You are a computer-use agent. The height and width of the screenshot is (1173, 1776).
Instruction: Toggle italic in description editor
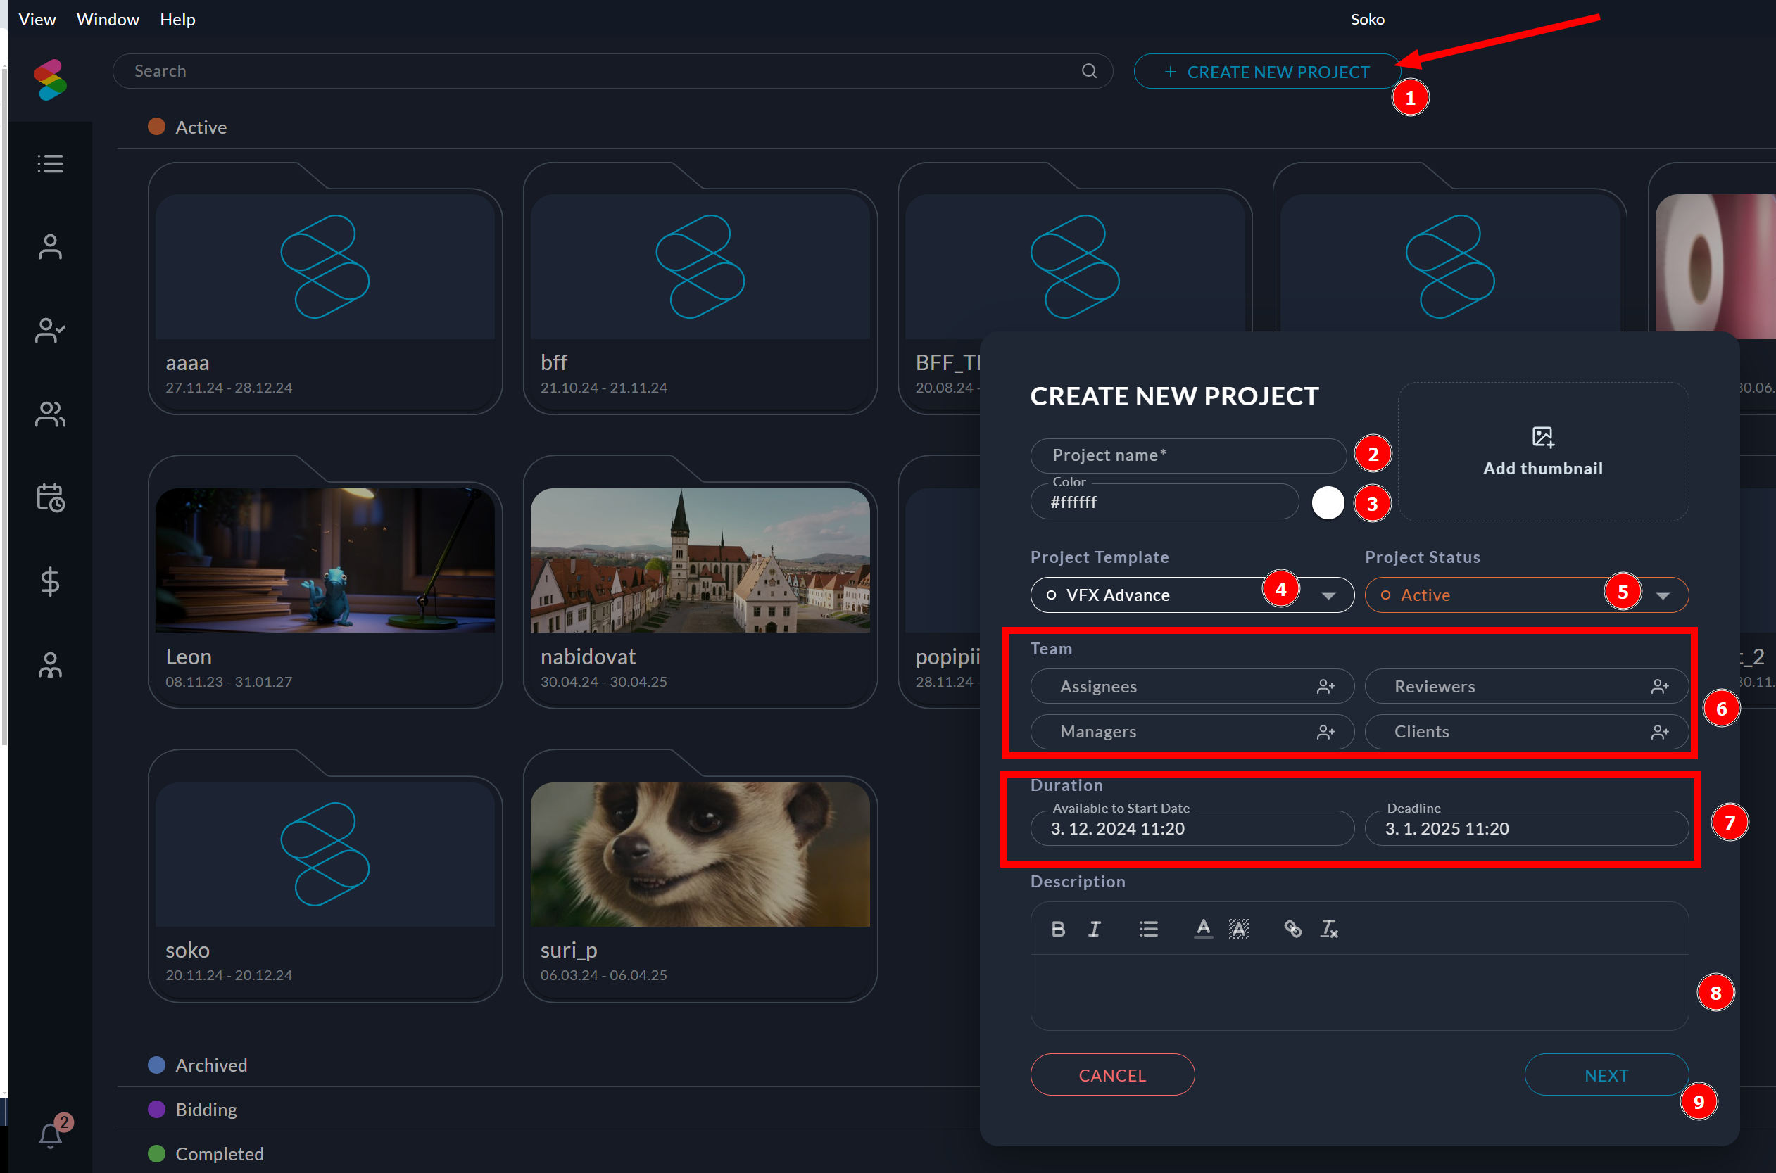tap(1094, 928)
